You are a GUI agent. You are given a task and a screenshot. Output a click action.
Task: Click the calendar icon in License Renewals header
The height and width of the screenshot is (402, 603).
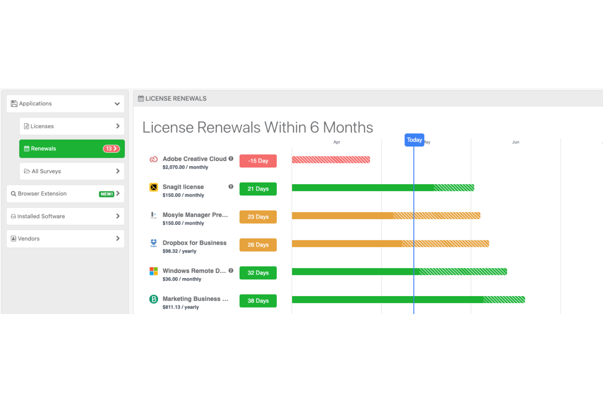[141, 99]
